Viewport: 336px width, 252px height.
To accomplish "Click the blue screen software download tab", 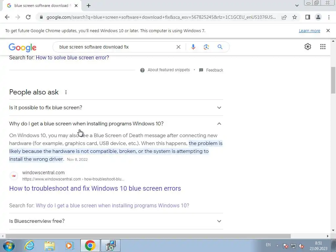I will coord(42,6).
